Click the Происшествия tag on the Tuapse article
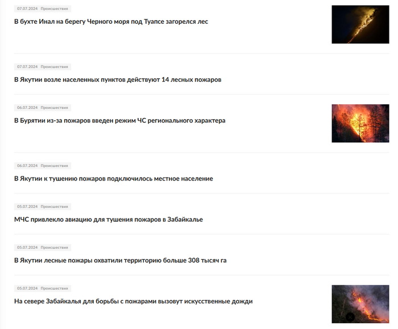The height and width of the screenshot is (329, 398). point(55,9)
